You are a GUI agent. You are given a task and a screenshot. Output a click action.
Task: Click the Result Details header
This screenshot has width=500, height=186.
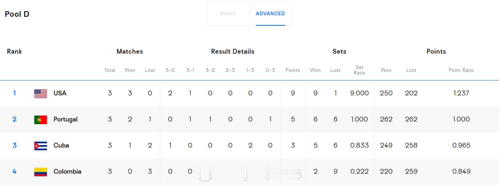pyautogui.click(x=233, y=51)
